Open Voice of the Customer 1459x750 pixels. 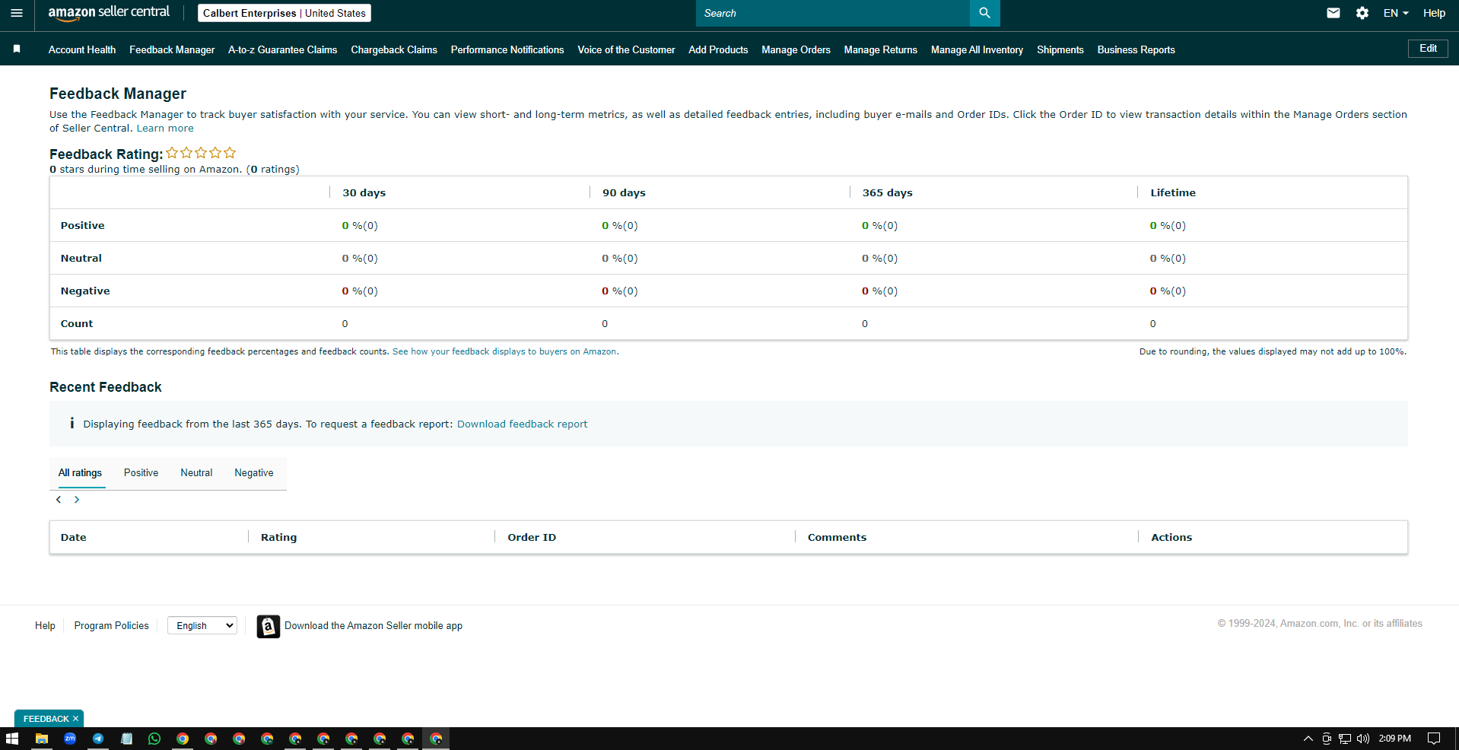[626, 49]
